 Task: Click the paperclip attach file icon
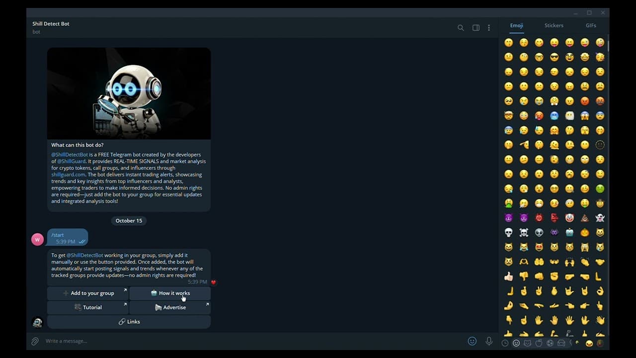[x=35, y=341]
